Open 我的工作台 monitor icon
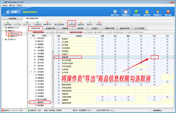Screen dimensions: 176x113 [115, 11]
